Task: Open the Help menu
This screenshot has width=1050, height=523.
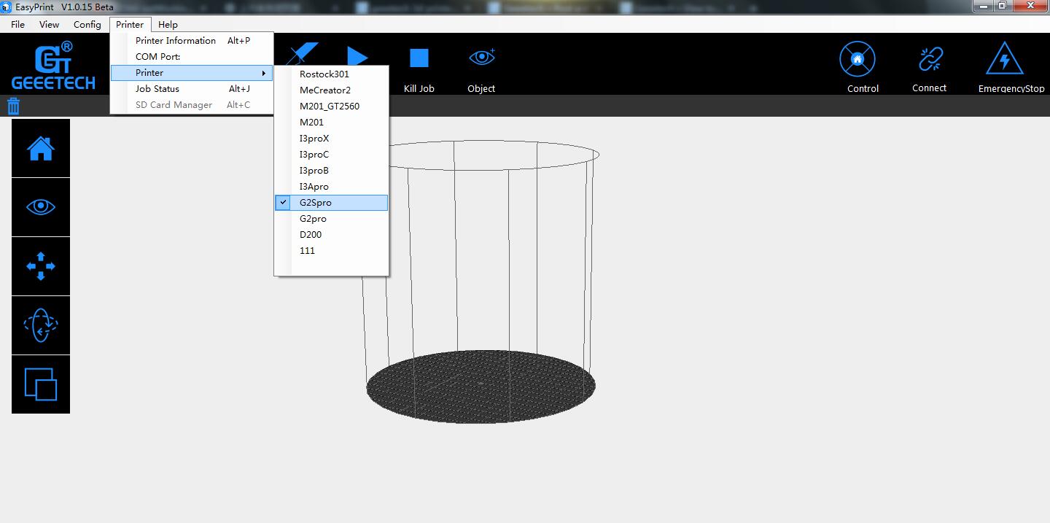Action: (x=168, y=25)
